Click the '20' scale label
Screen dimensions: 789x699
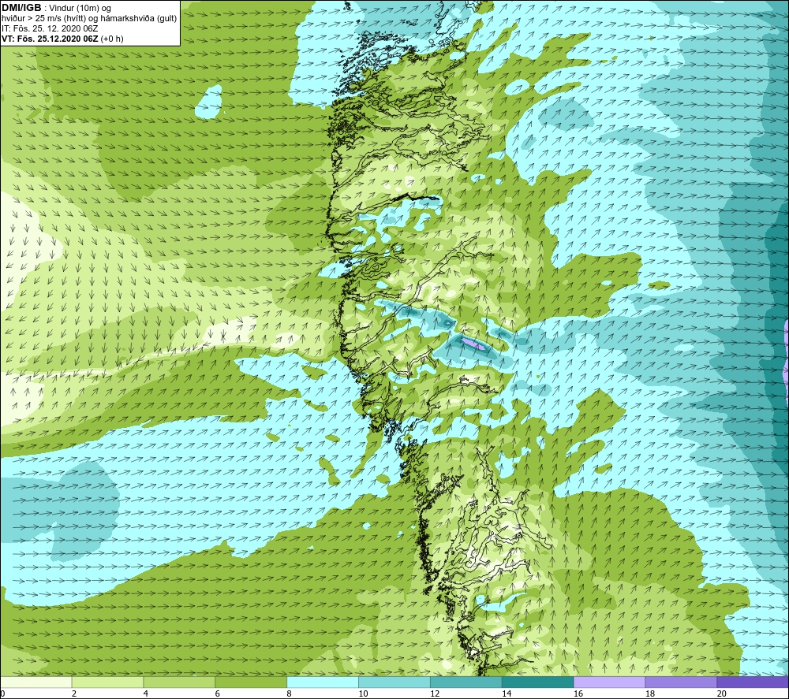click(x=722, y=693)
